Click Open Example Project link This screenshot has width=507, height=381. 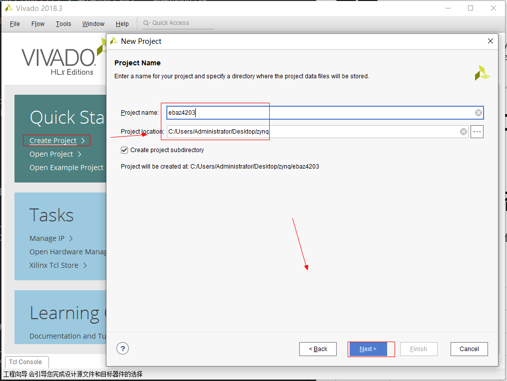pyautogui.click(x=66, y=168)
